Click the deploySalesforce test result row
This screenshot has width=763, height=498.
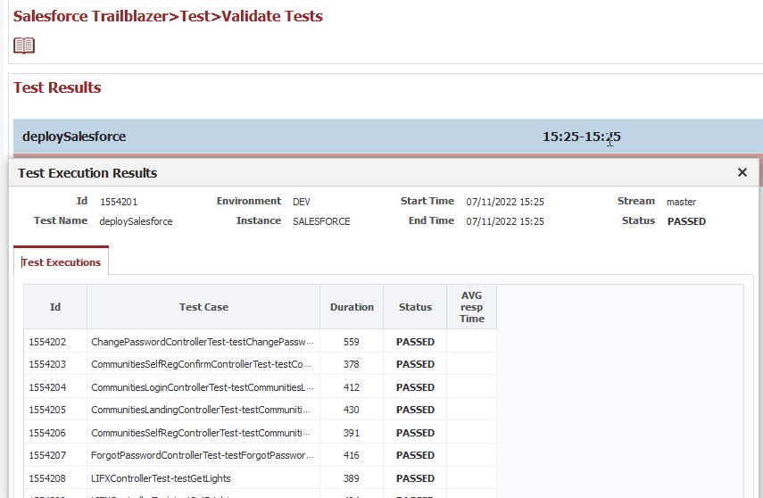[x=388, y=137]
